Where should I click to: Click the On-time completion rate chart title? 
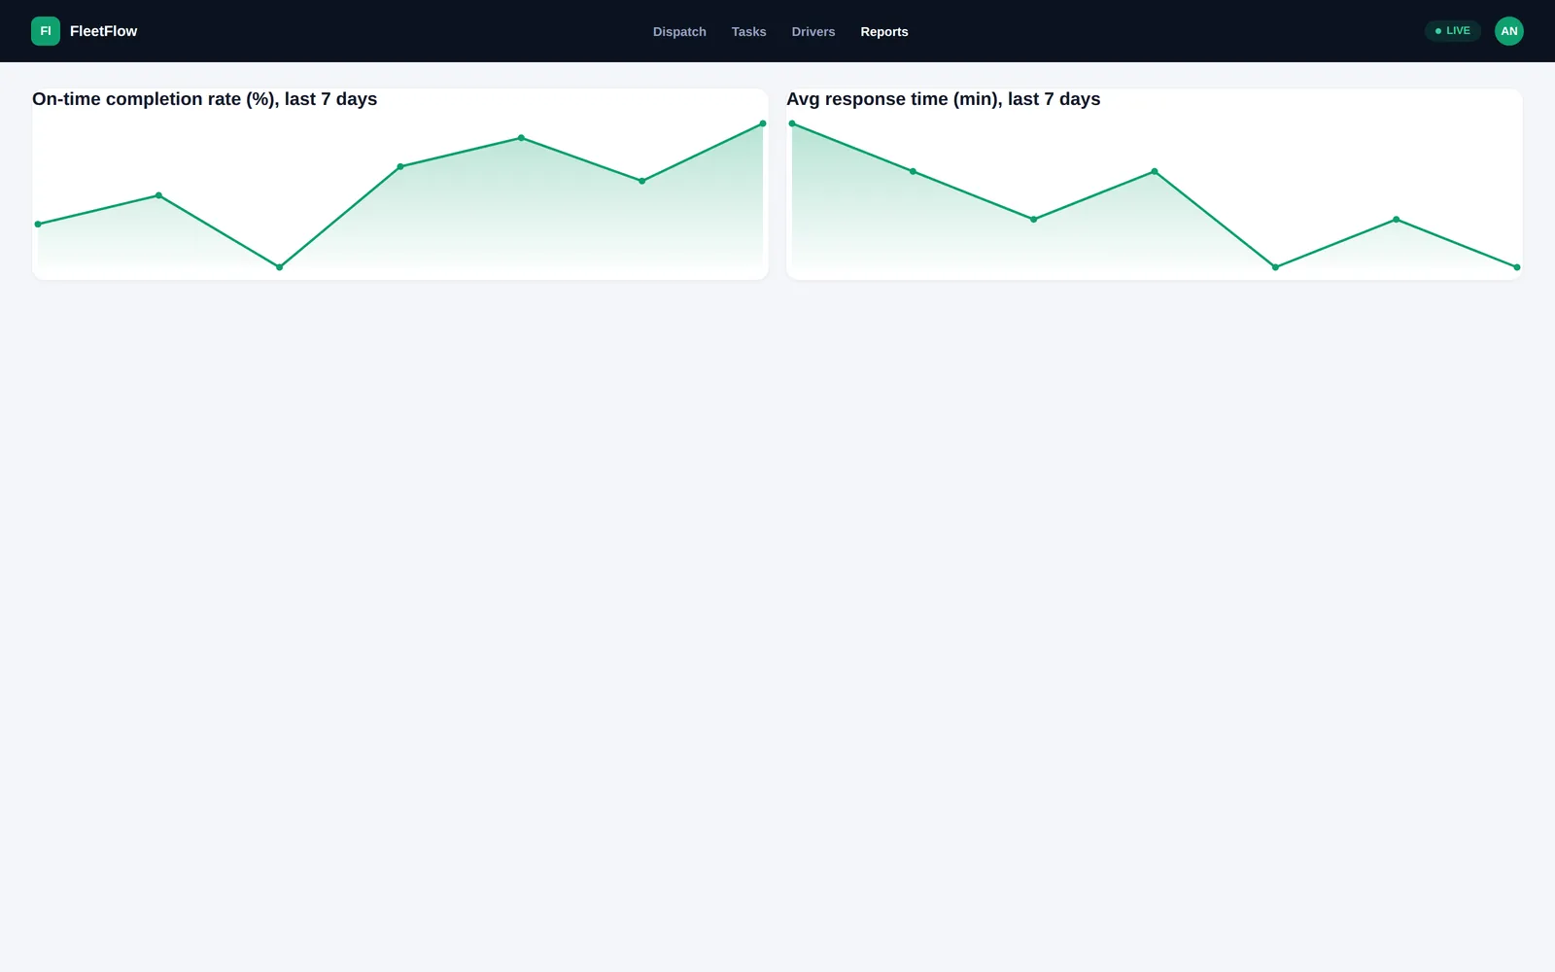pyautogui.click(x=204, y=99)
